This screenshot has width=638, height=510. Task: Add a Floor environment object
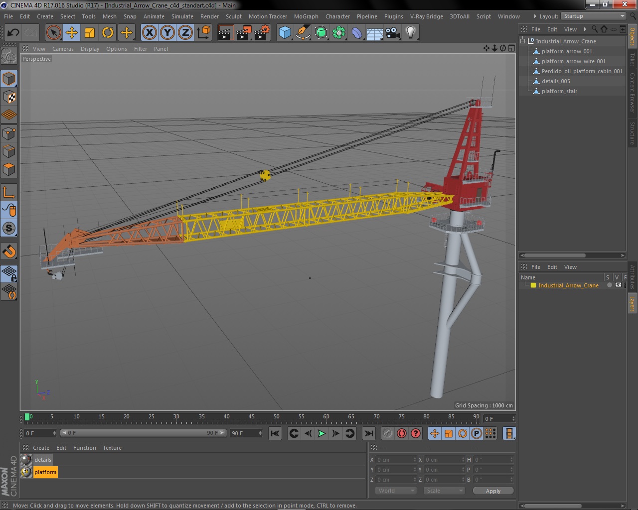coord(375,33)
